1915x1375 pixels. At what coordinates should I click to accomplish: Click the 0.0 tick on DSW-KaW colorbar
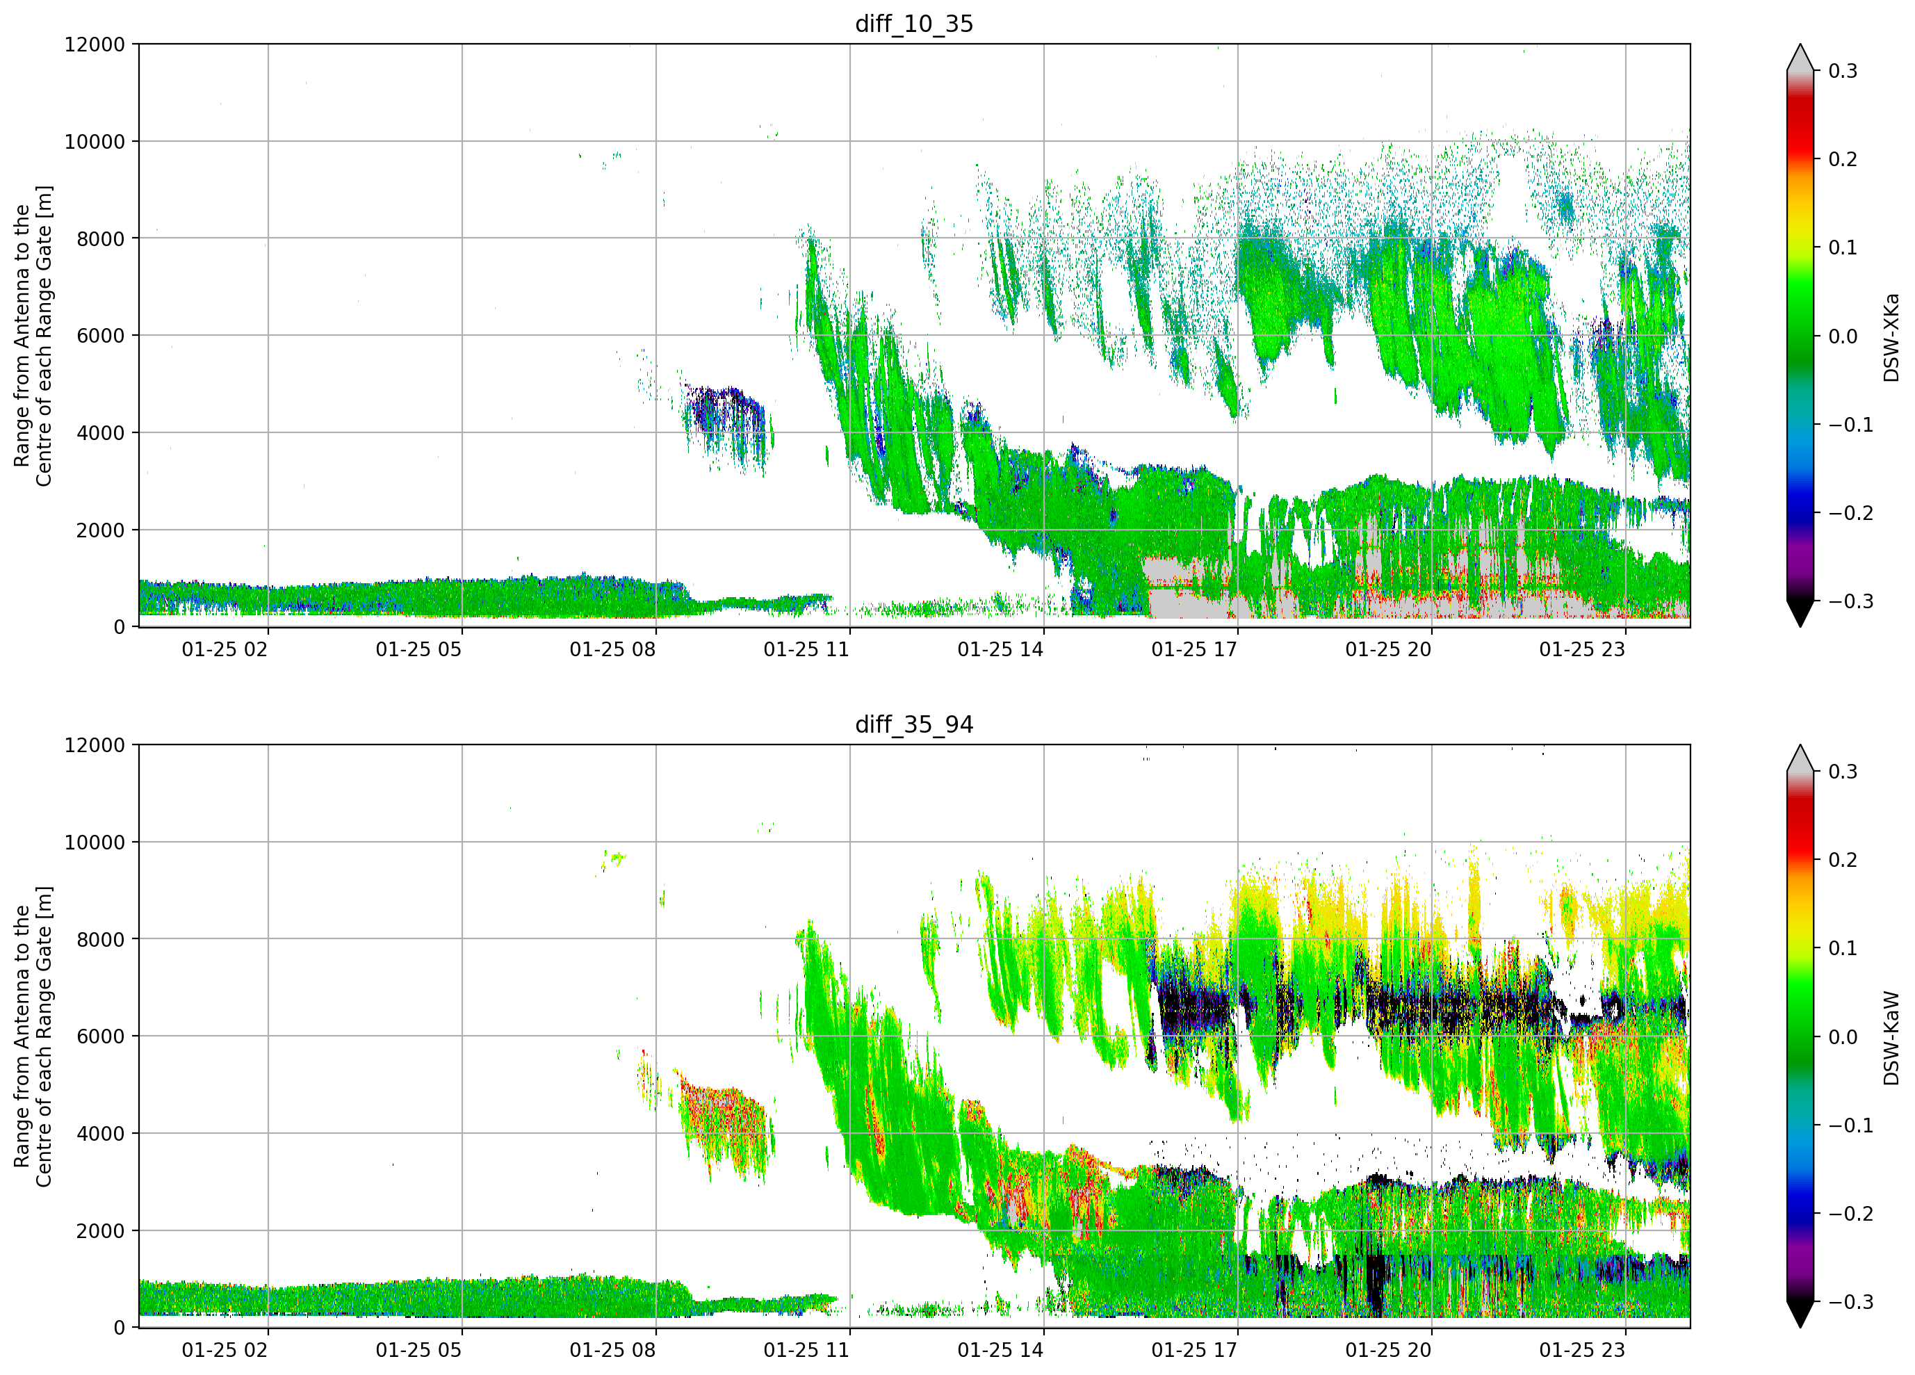click(1843, 1037)
